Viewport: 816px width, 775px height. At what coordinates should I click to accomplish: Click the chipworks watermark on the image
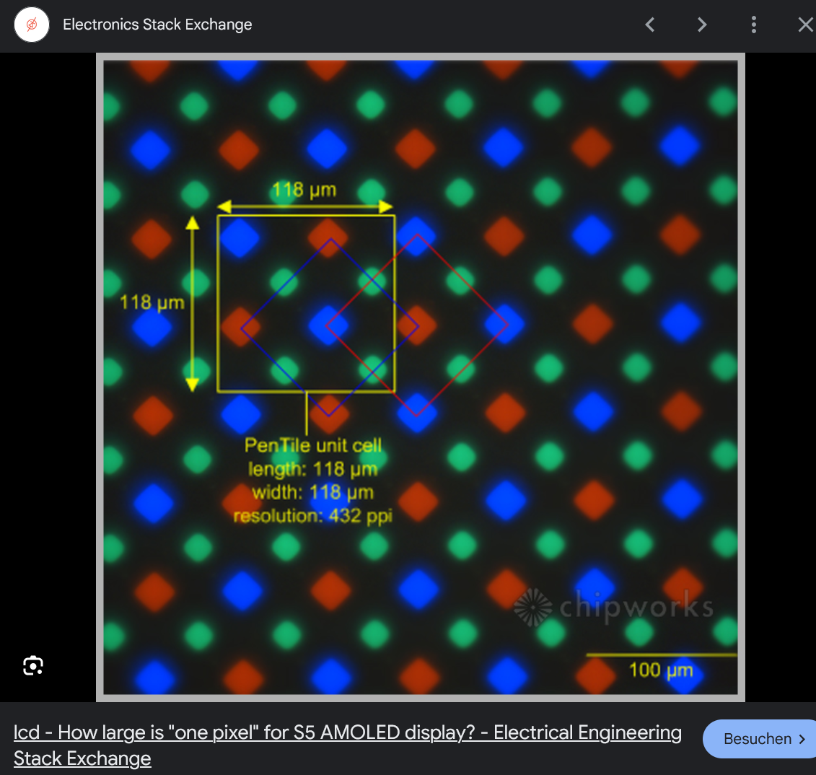click(x=612, y=608)
